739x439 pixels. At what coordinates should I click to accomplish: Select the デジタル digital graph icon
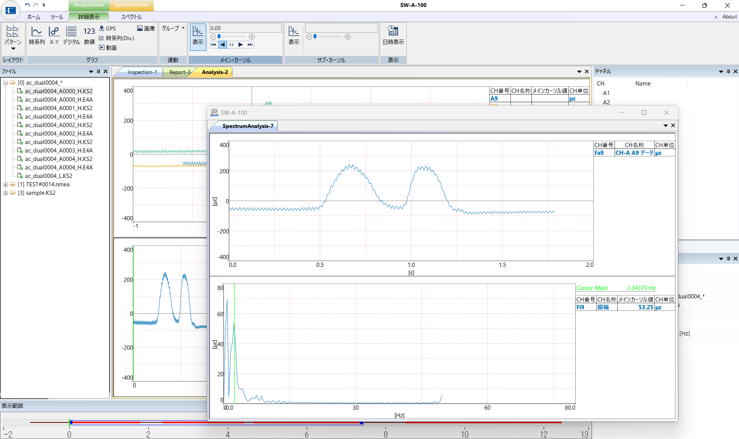(71, 35)
